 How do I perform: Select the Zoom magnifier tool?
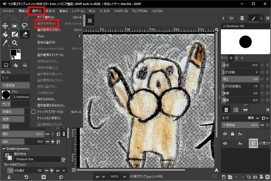(x=15, y=43)
